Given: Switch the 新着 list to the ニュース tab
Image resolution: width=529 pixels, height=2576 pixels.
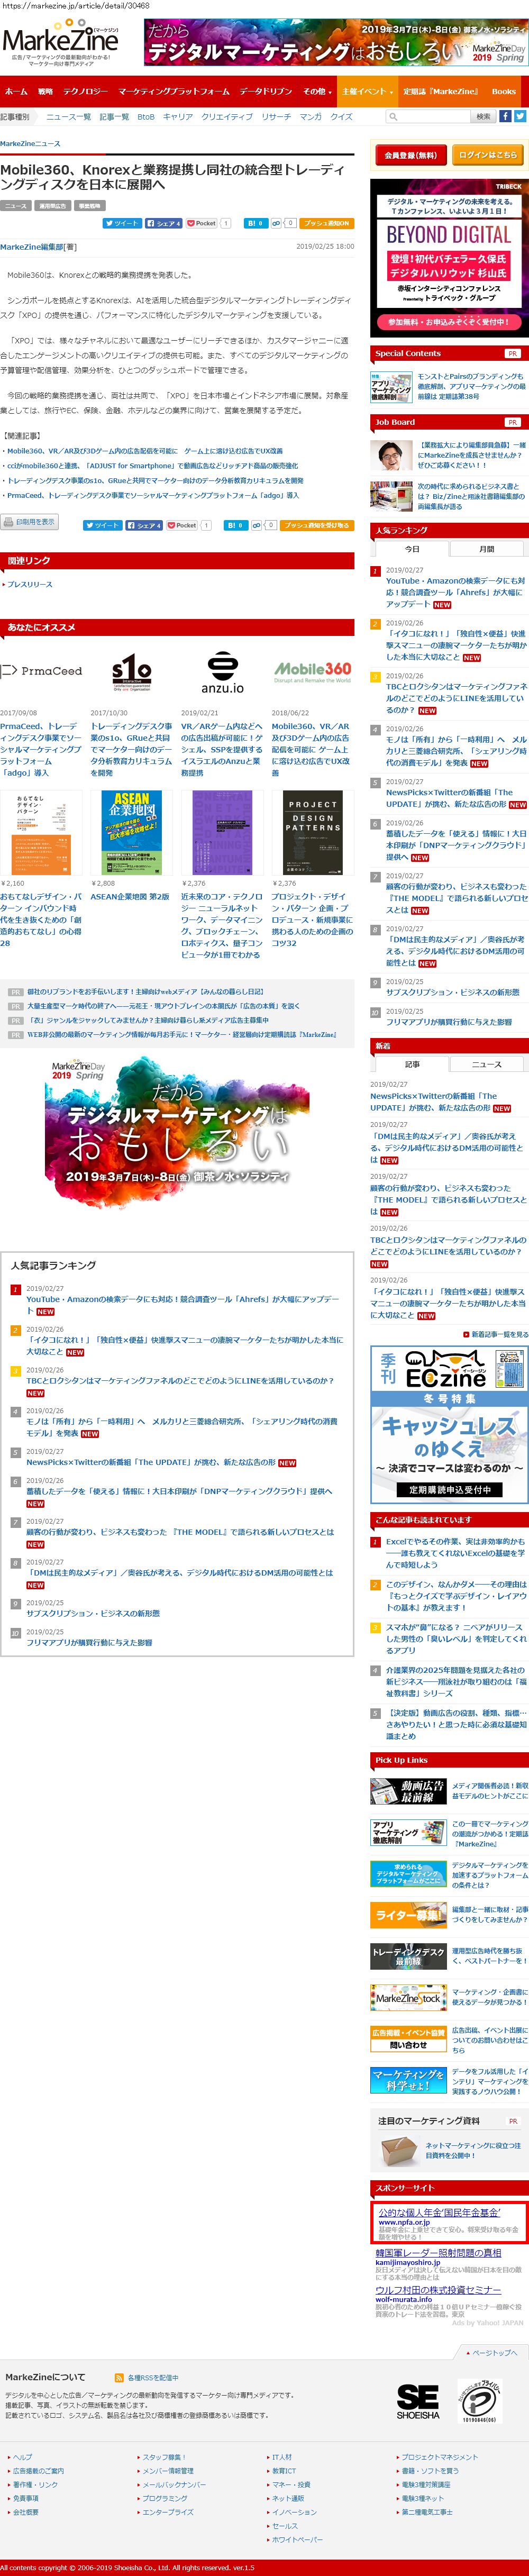Looking at the screenshot, I should coord(487,1064).
